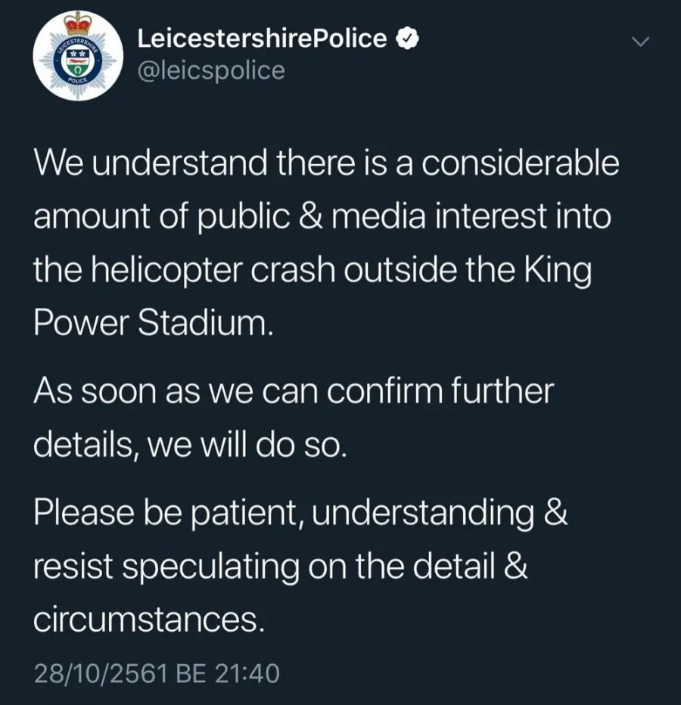Click the crown atop the police crest
681x705 pixels.
[77, 20]
